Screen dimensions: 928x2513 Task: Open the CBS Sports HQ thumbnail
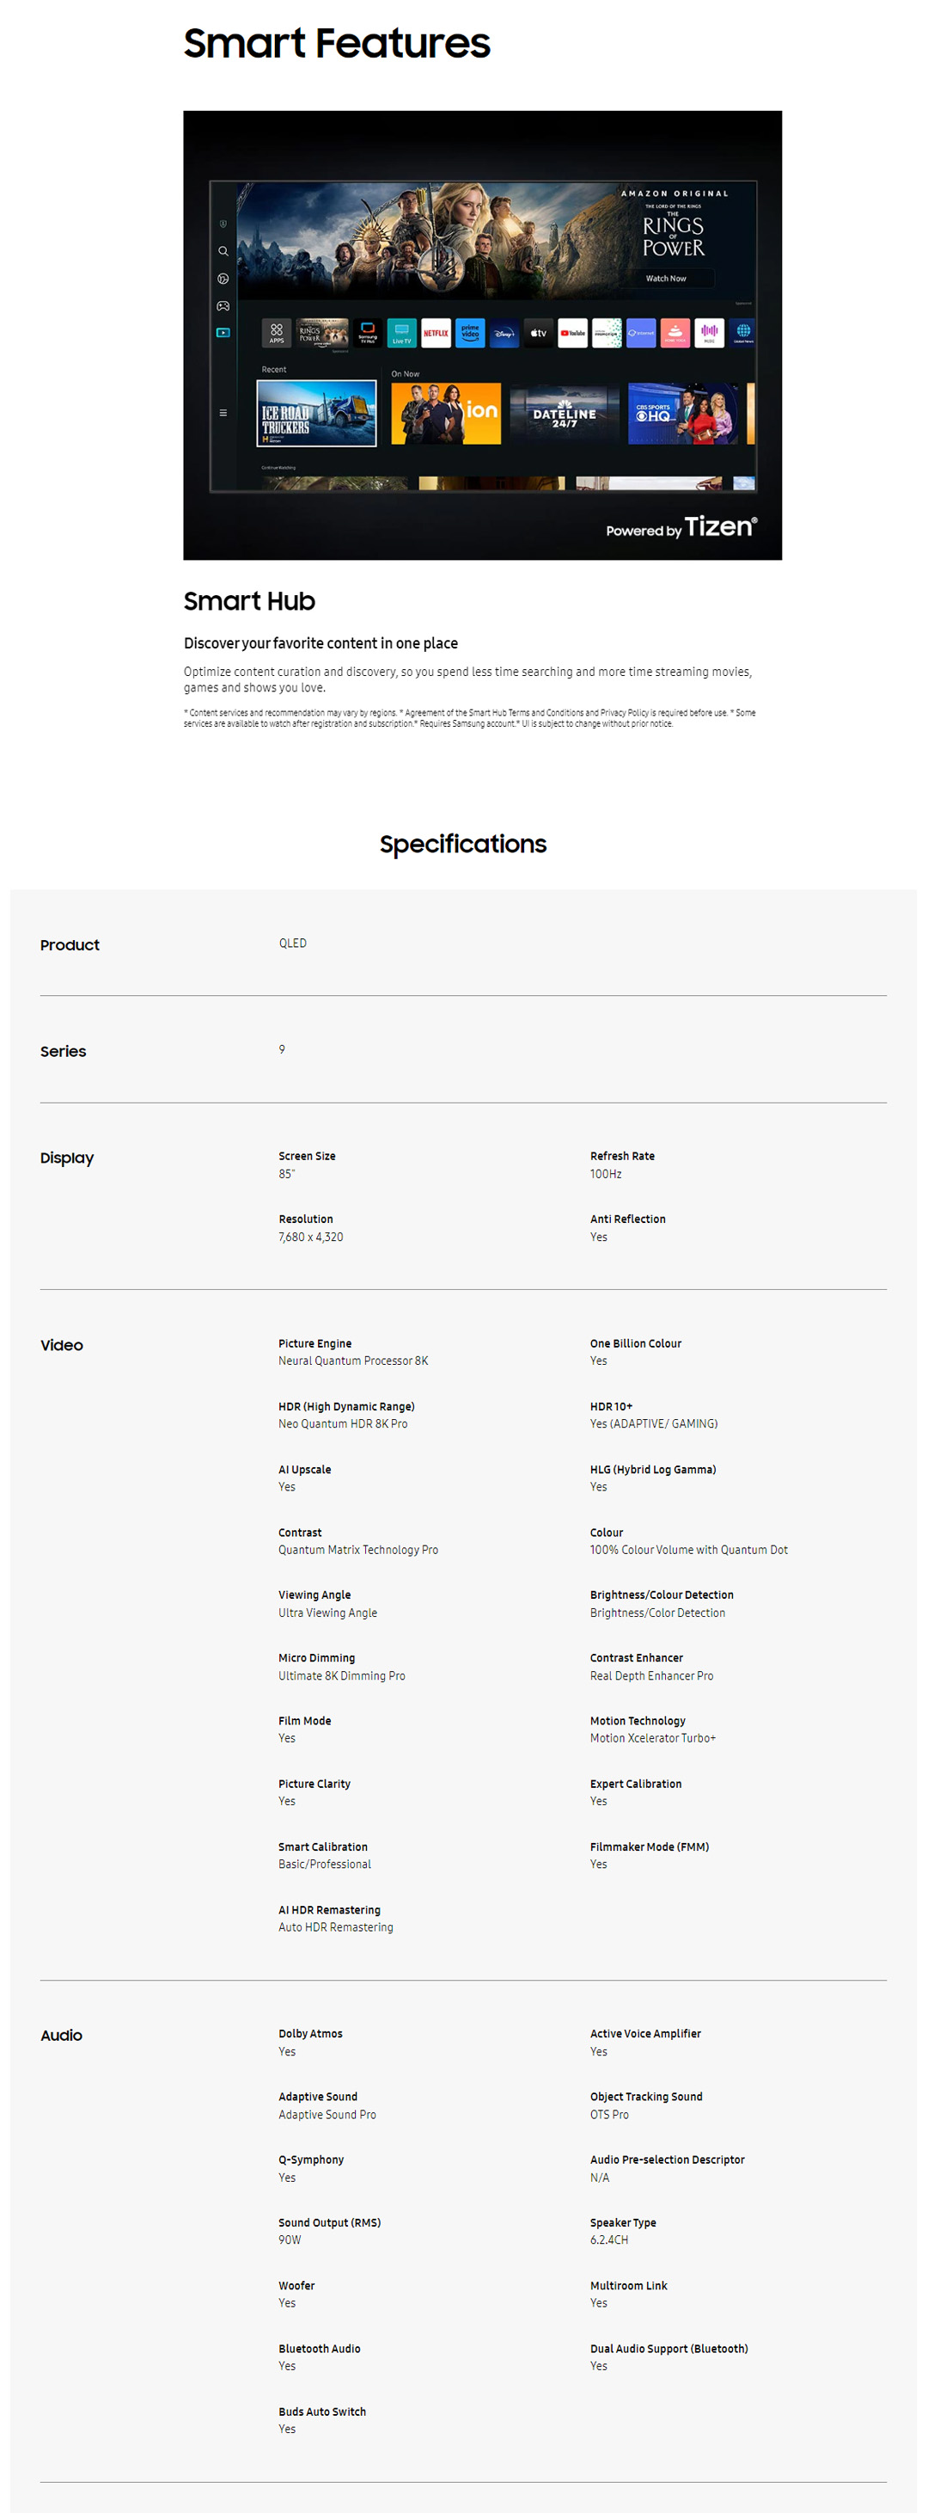[682, 415]
